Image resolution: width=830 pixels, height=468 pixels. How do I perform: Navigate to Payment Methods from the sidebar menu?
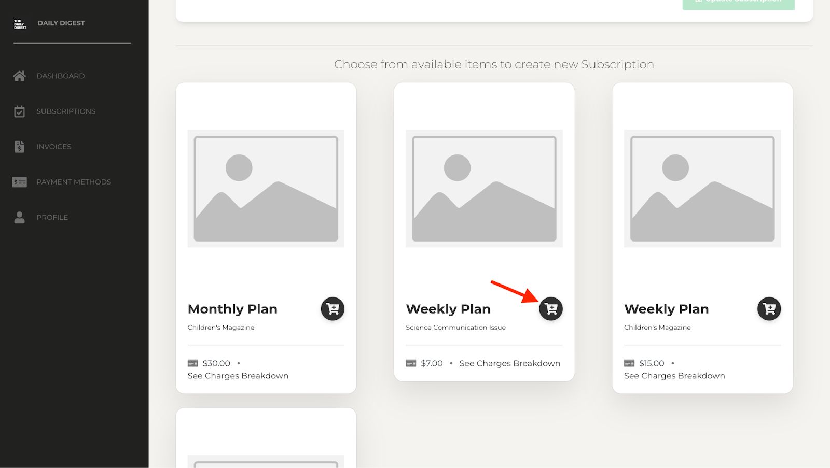(73, 182)
